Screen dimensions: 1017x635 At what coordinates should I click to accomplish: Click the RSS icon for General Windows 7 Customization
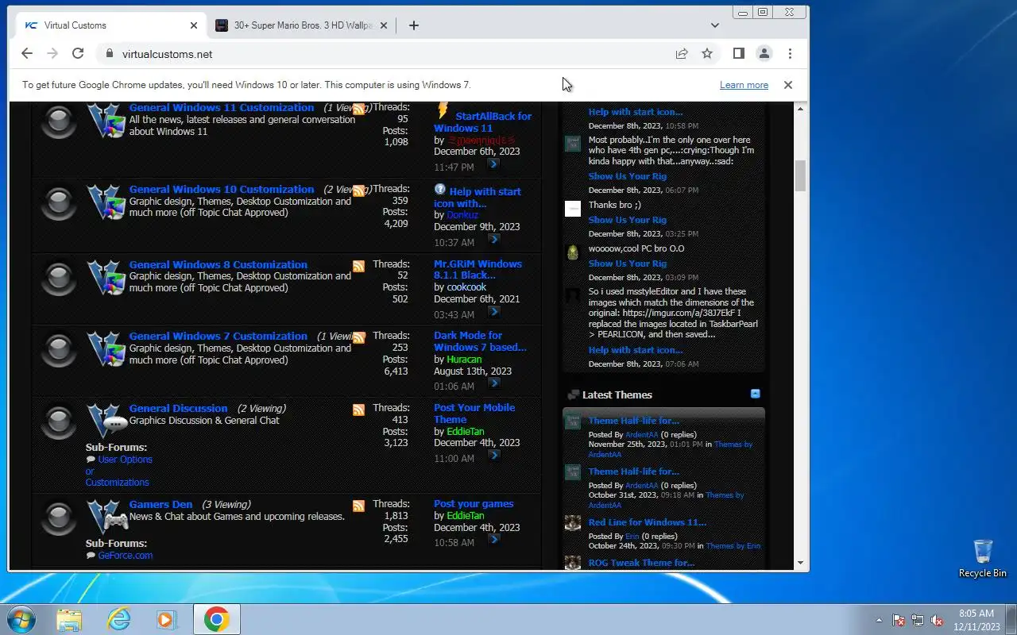coord(359,338)
